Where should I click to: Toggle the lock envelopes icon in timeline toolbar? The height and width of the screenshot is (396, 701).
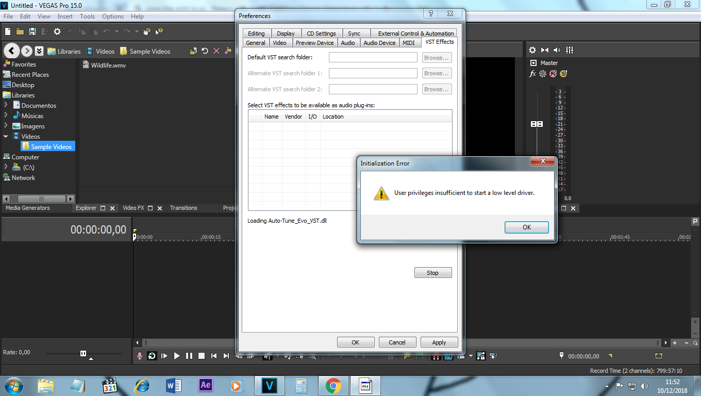point(481,356)
